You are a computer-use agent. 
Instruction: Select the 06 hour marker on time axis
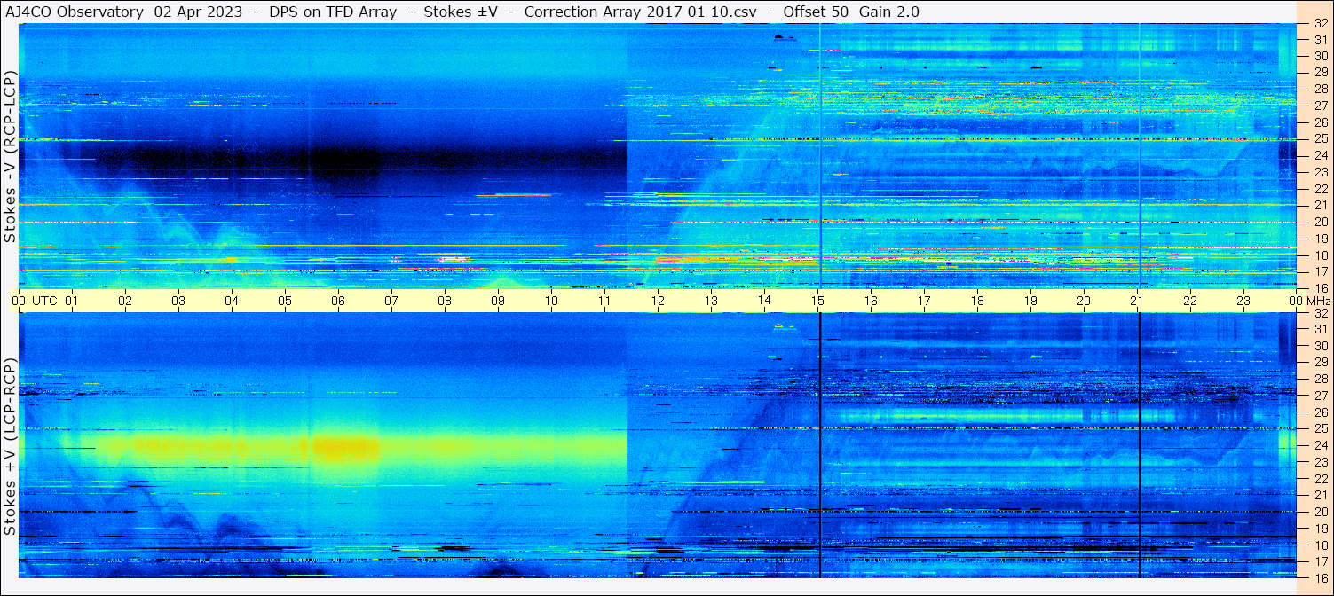click(338, 301)
